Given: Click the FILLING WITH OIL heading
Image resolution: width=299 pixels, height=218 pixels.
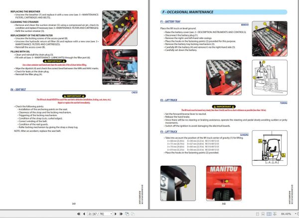Looking at the screenshot, I should pos(20,51).
